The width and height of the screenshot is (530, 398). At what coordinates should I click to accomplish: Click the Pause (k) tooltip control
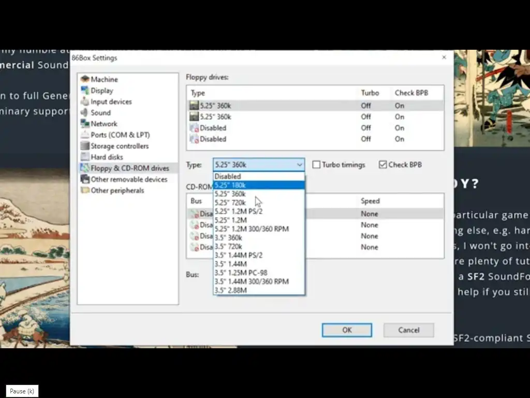click(x=22, y=391)
